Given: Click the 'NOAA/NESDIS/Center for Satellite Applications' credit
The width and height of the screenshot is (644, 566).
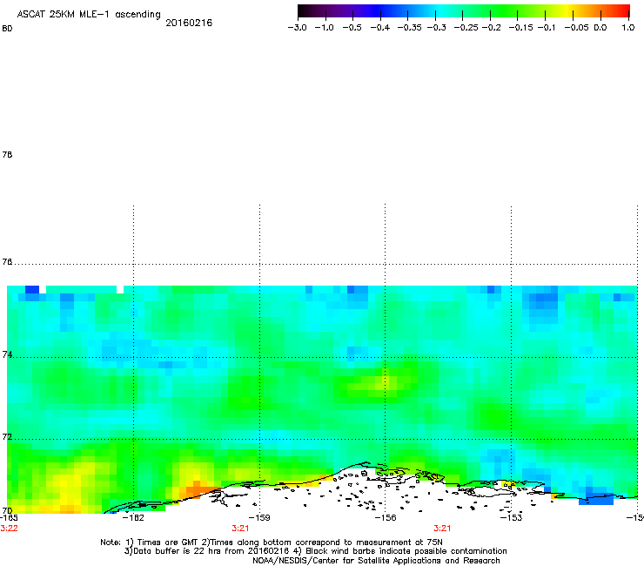Looking at the screenshot, I should click(x=376, y=561).
